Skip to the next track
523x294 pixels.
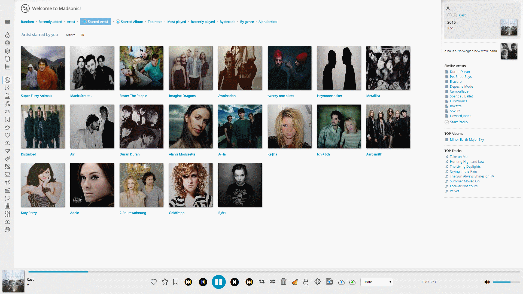pyautogui.click(x=235, y=282)
